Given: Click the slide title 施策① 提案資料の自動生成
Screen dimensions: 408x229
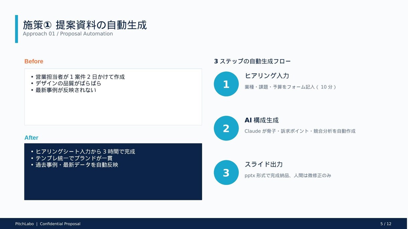Looking at the screenshot, I should click(85, 25).
